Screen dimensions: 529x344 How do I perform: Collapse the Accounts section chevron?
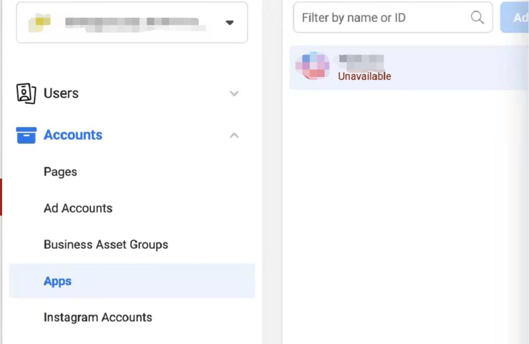click(x=234, y=135)
